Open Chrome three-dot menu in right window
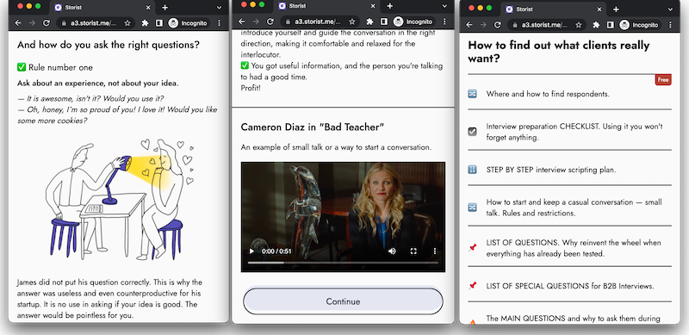This screenshot has height=335, width=689. click(671, 25)
